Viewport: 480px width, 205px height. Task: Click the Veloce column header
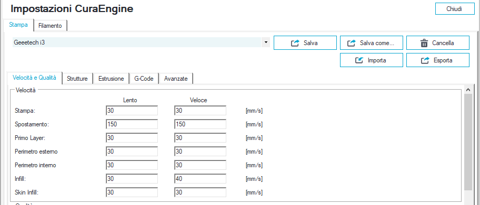tap(198, 100)
